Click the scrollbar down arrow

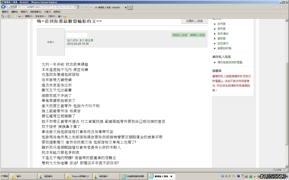pyautogui.click(x=287, y=166)
